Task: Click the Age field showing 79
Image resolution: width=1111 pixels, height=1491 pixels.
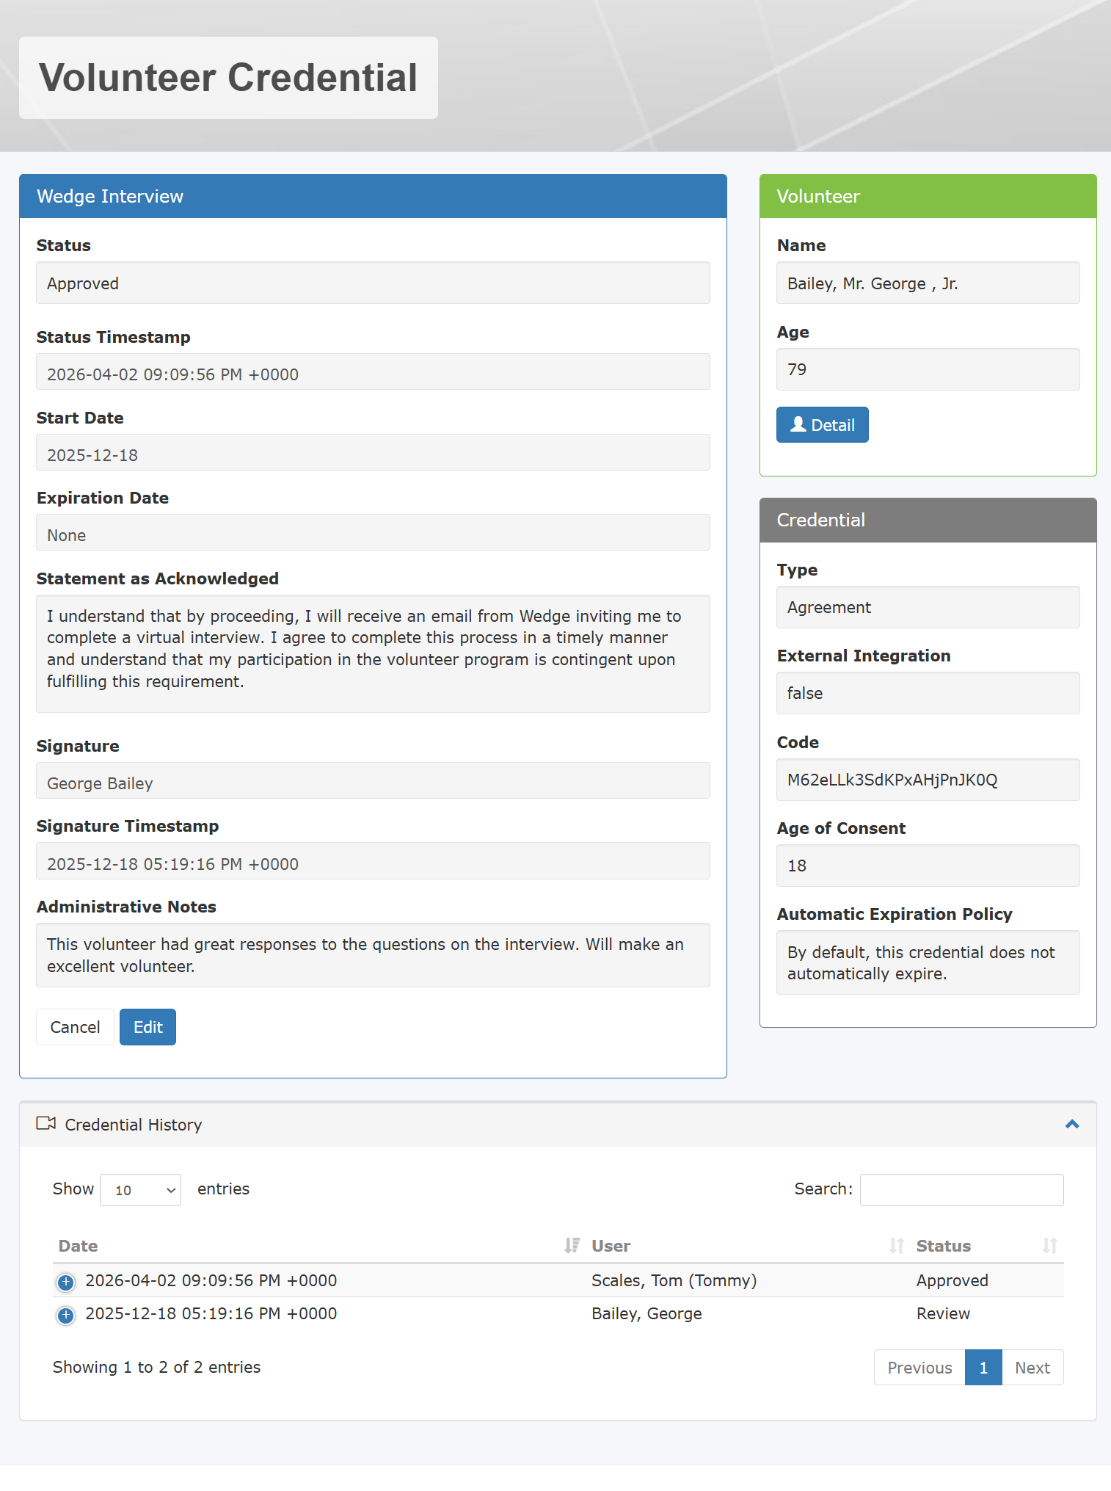Action: (928, 369)
